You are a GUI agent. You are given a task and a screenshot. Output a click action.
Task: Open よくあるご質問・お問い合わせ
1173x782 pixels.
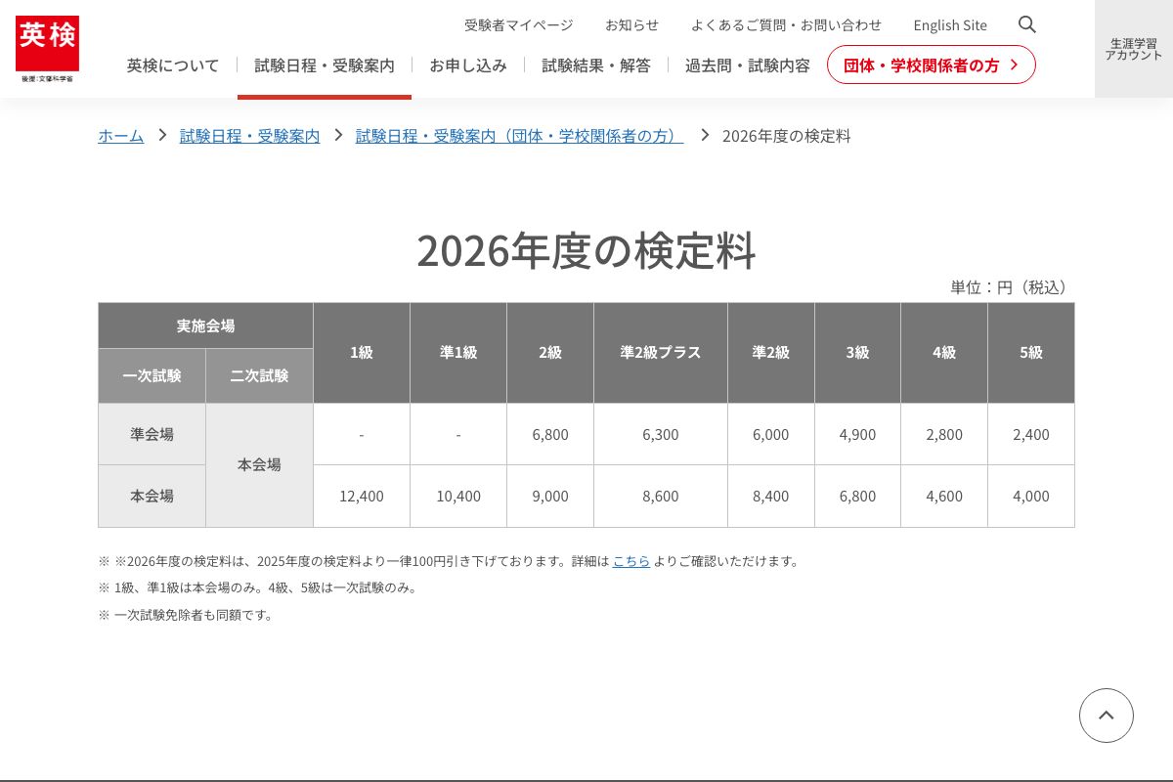pyautogui.click(x=787, y=24)
